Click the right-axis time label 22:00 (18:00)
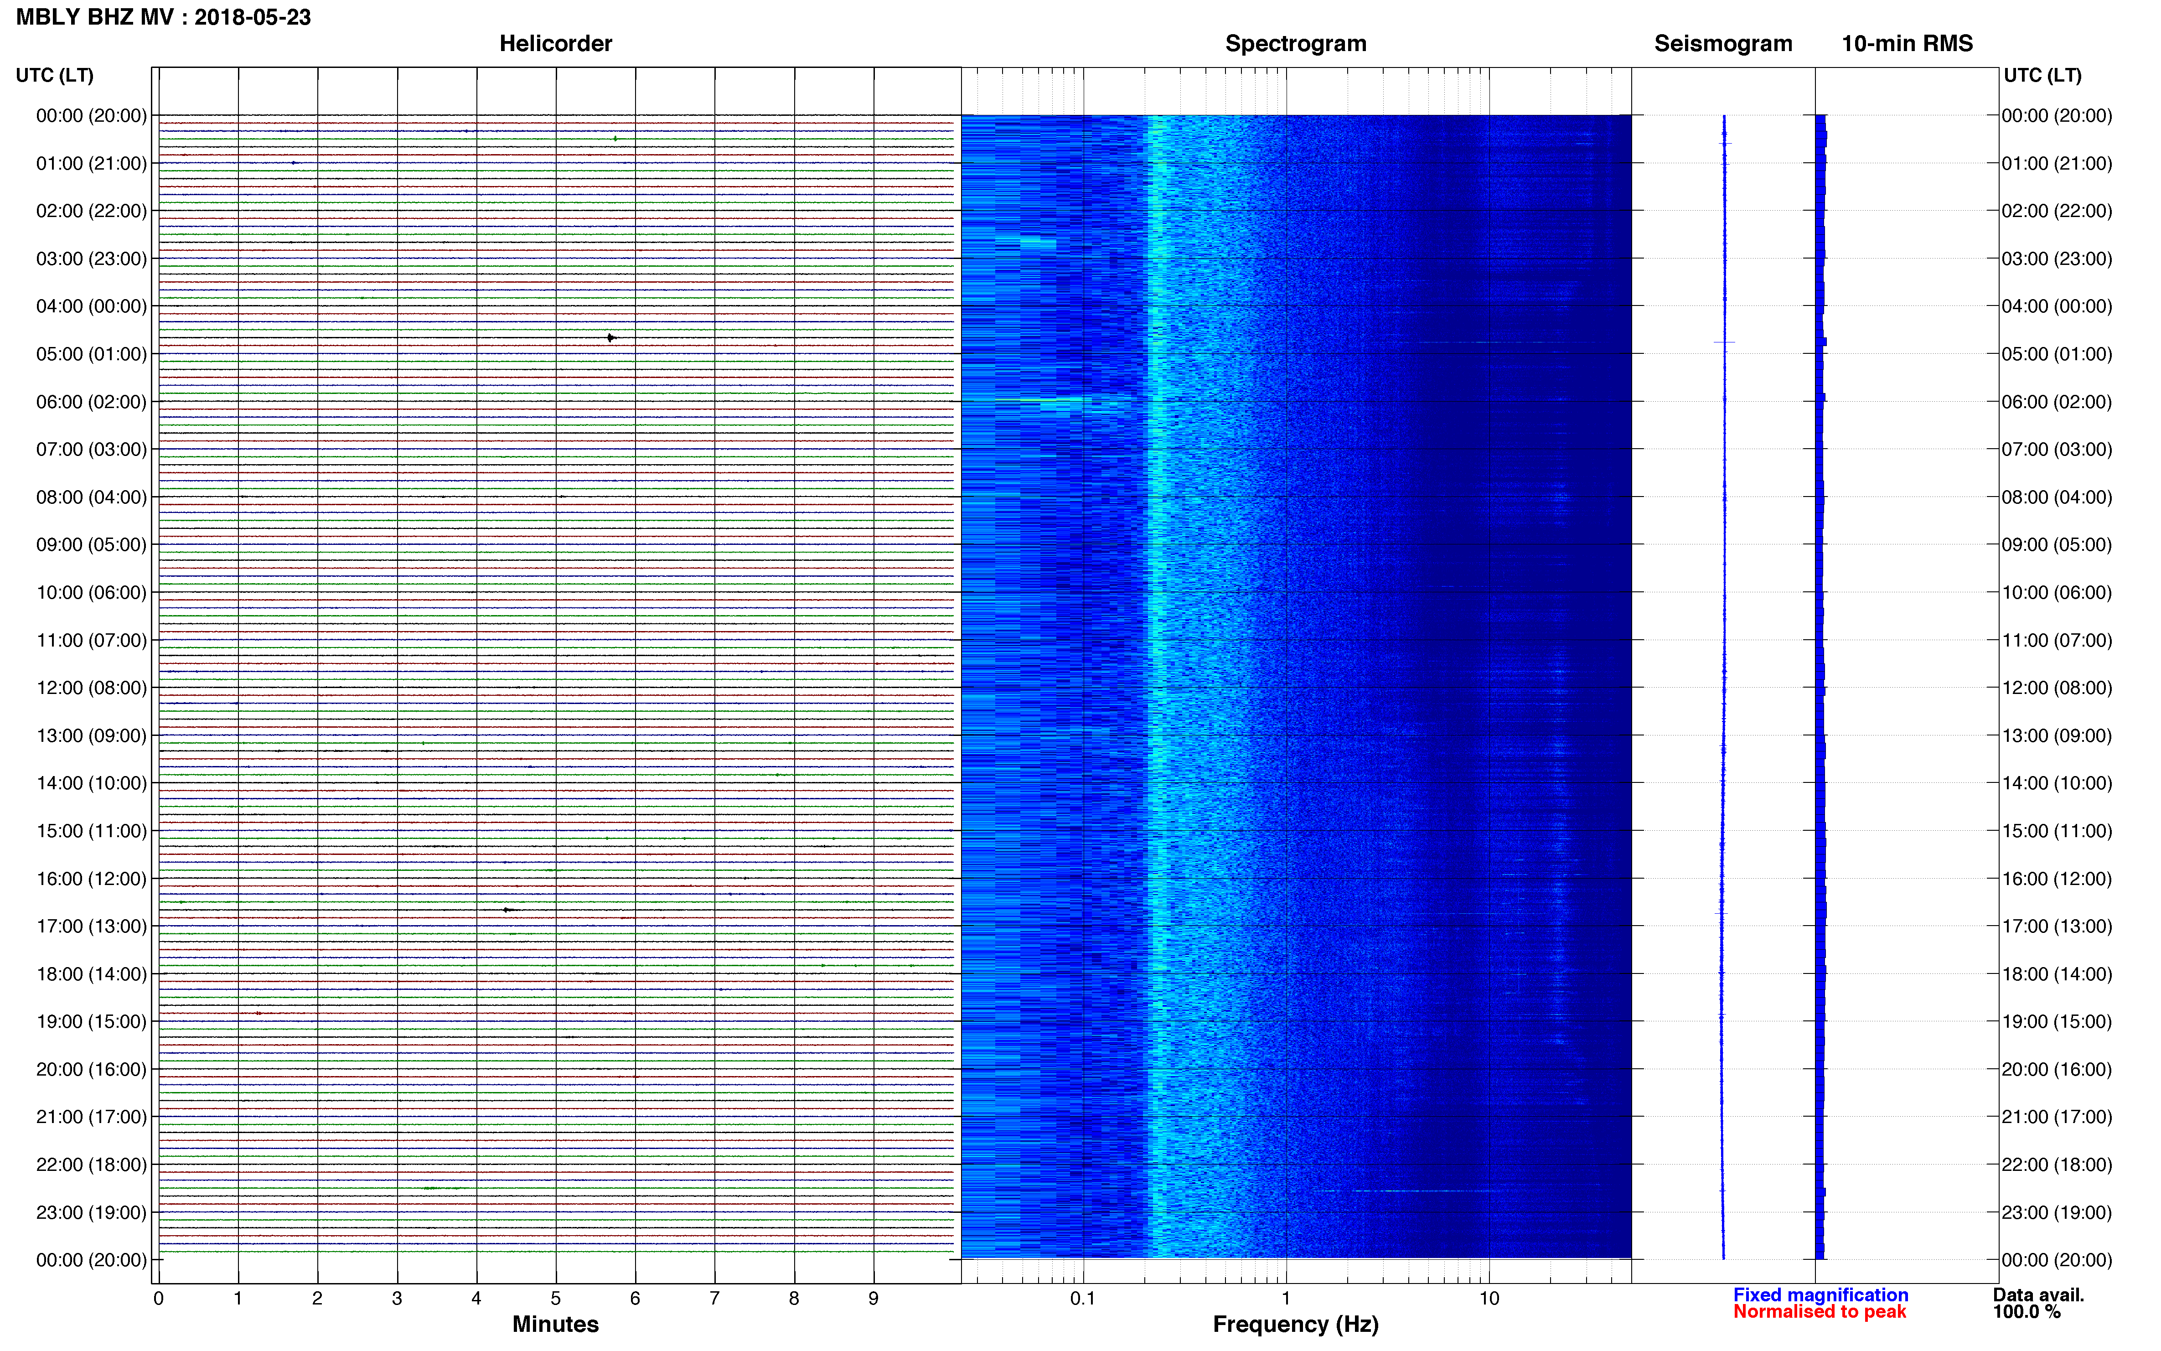 coord(2057,1165)
